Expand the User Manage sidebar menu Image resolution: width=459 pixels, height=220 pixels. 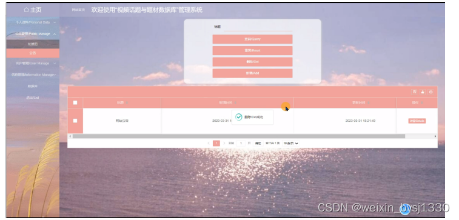[33, 63]
